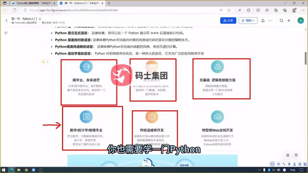Open the document info icon at bottom right

(x=288, y=155)
